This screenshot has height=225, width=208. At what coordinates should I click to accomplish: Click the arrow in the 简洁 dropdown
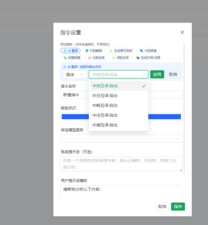[x=82, y=74]
